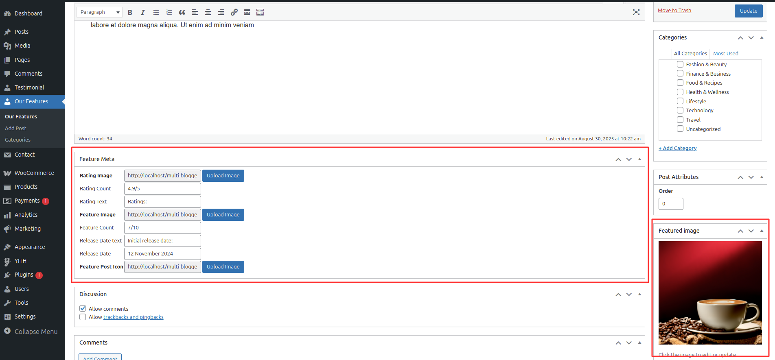The height and width of the screenshot is (360, 775).
Task: Click the Release Date input field
Action: (x=162, y=254)
